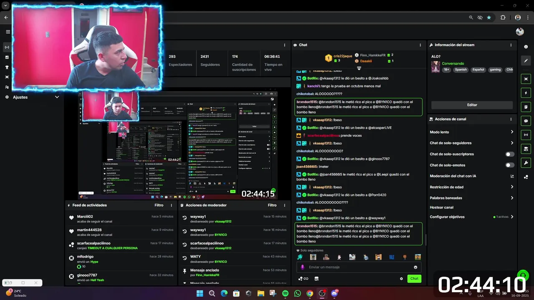Open the emoji picker in chat input
Viewport: 534px width, 300px height.
tap(416, 267)
